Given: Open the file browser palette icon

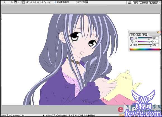Looking at the screenshot, I should point(129,2).
